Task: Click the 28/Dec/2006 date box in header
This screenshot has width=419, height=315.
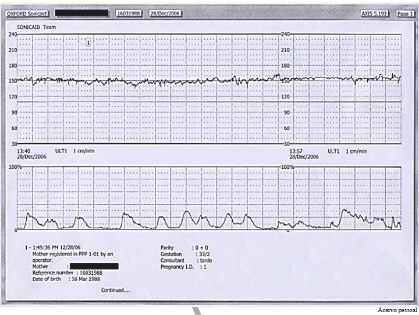Action: 163,13
